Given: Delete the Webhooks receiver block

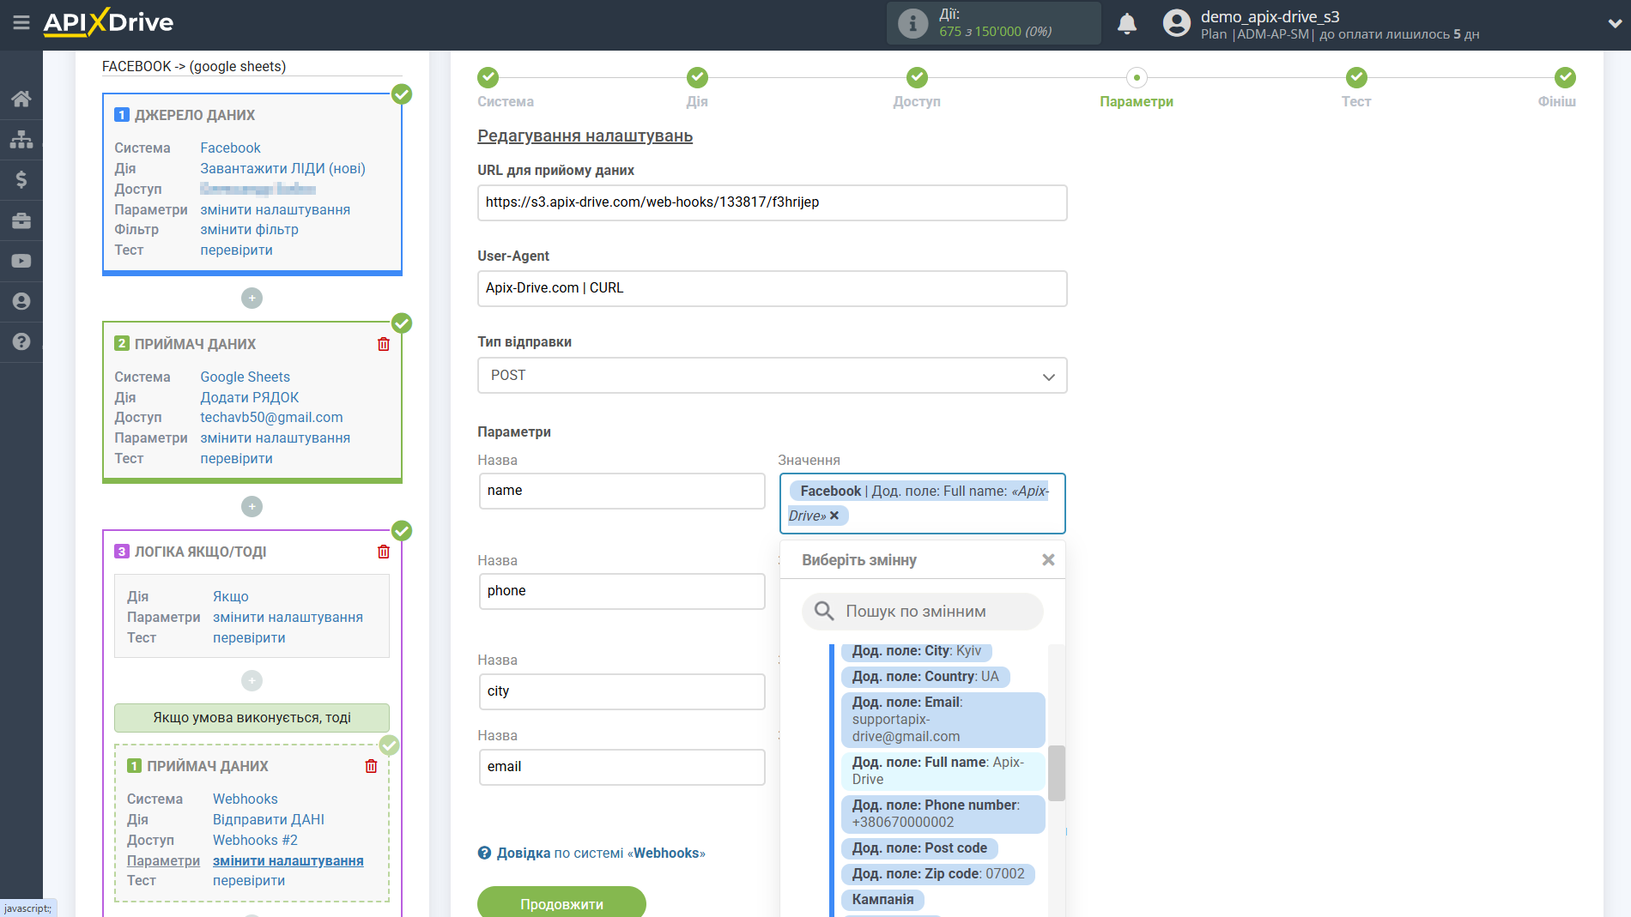Looking at the screenshot, I should (371, 766).
